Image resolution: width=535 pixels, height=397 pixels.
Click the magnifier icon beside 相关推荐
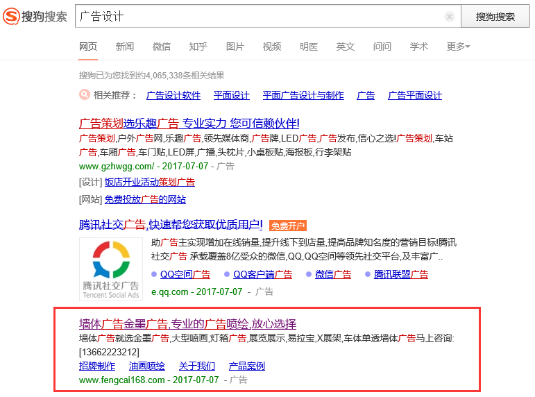[x=84, y=94]
